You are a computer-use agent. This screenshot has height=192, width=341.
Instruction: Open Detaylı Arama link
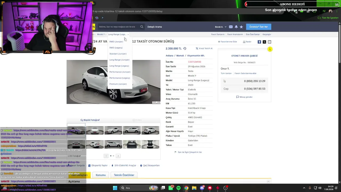(155, 27)
